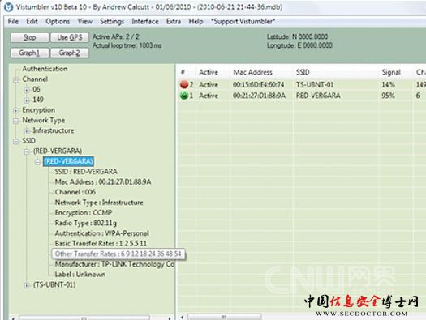Open the Edit menu

click(32, 21)
